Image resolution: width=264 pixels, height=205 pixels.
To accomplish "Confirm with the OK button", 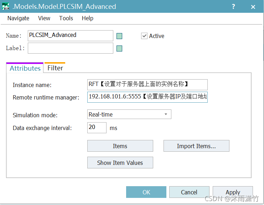I will 146,192.
